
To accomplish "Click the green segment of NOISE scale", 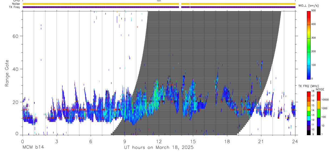I will pos(318,113).
